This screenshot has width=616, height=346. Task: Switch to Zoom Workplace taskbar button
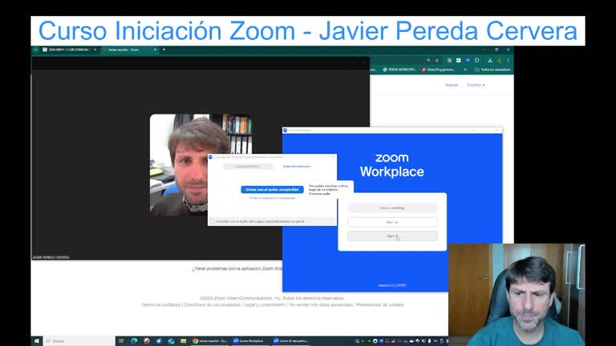(x=250, y=341)
